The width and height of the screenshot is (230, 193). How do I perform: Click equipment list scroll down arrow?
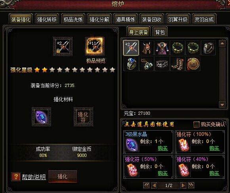pyautogui.click(x=222, y=105)
